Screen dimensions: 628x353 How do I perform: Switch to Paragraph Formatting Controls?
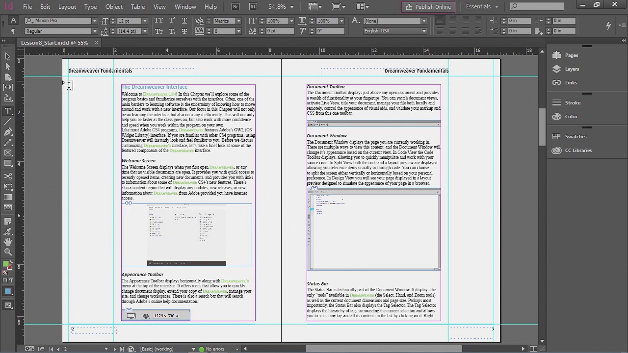(13, 31)
